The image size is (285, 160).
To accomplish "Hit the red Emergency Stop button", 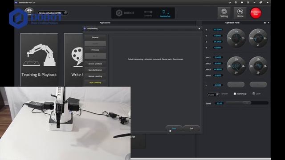I will point(256,13).
